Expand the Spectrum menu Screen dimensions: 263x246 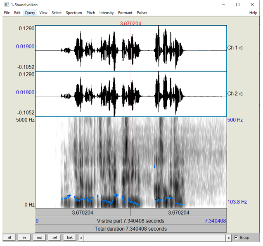click(x=74, y=13)
